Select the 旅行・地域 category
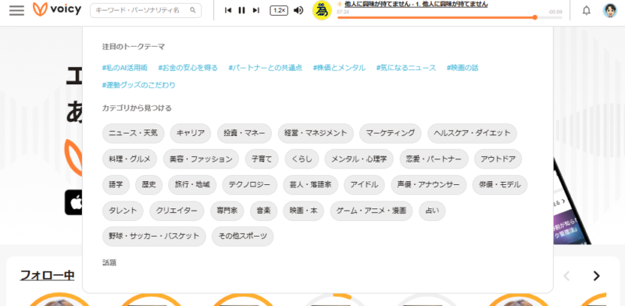Image resolution: width=625 pixels, height=306 pixels. 192,185
